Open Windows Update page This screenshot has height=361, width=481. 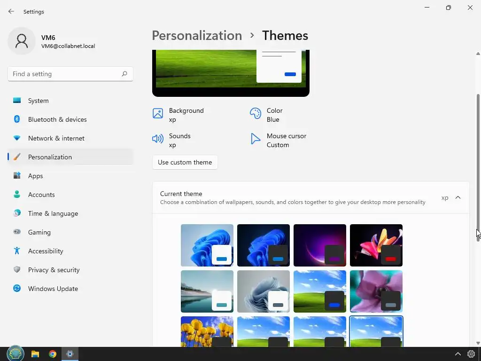[x=70, y=288]
